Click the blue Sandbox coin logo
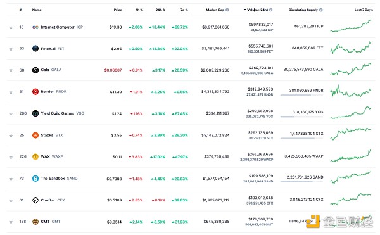The image size is (380, 235). [35, 179]
